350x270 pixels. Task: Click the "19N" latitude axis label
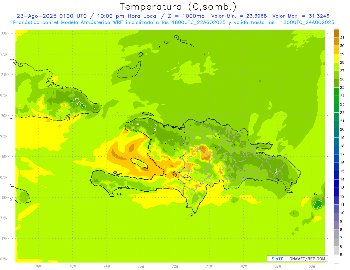click(4, 157)
